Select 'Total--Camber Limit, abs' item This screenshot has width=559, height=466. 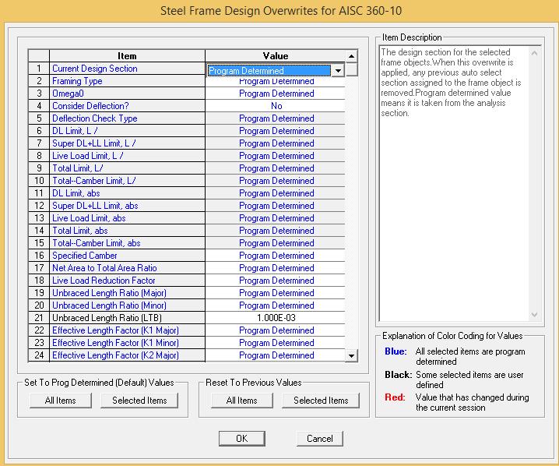[127, 243]
